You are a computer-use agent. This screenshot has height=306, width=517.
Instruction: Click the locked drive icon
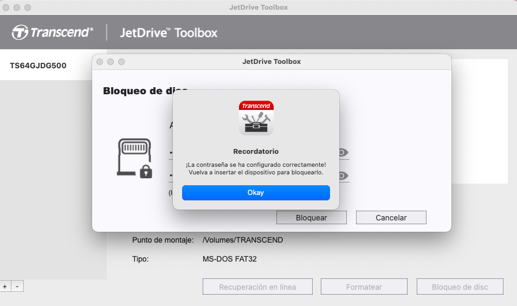(134, 159)
